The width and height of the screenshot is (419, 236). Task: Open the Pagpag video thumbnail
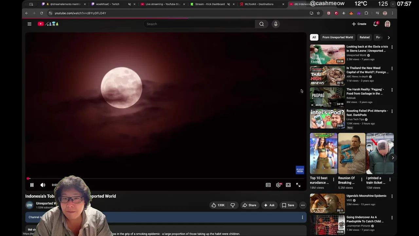(x=327, y=97)
